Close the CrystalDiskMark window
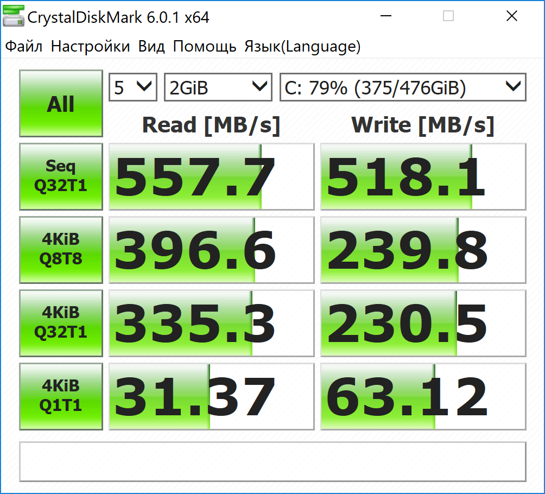The height and width of the screenshot is (494, 545). [512, 16]
